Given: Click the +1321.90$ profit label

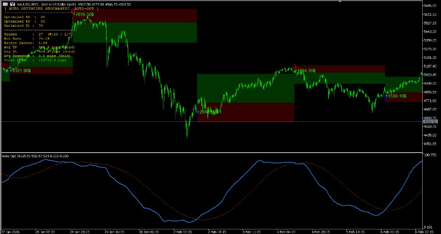Looking at the screenshot, I should pos(20,71).
